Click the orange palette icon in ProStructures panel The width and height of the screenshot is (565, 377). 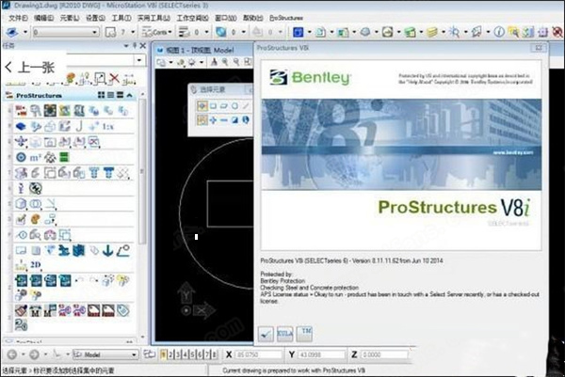point(36,219)
